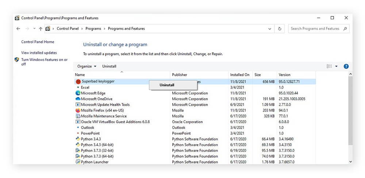Open View installed updates link
365x178 pixels.
tap(39, 53)
